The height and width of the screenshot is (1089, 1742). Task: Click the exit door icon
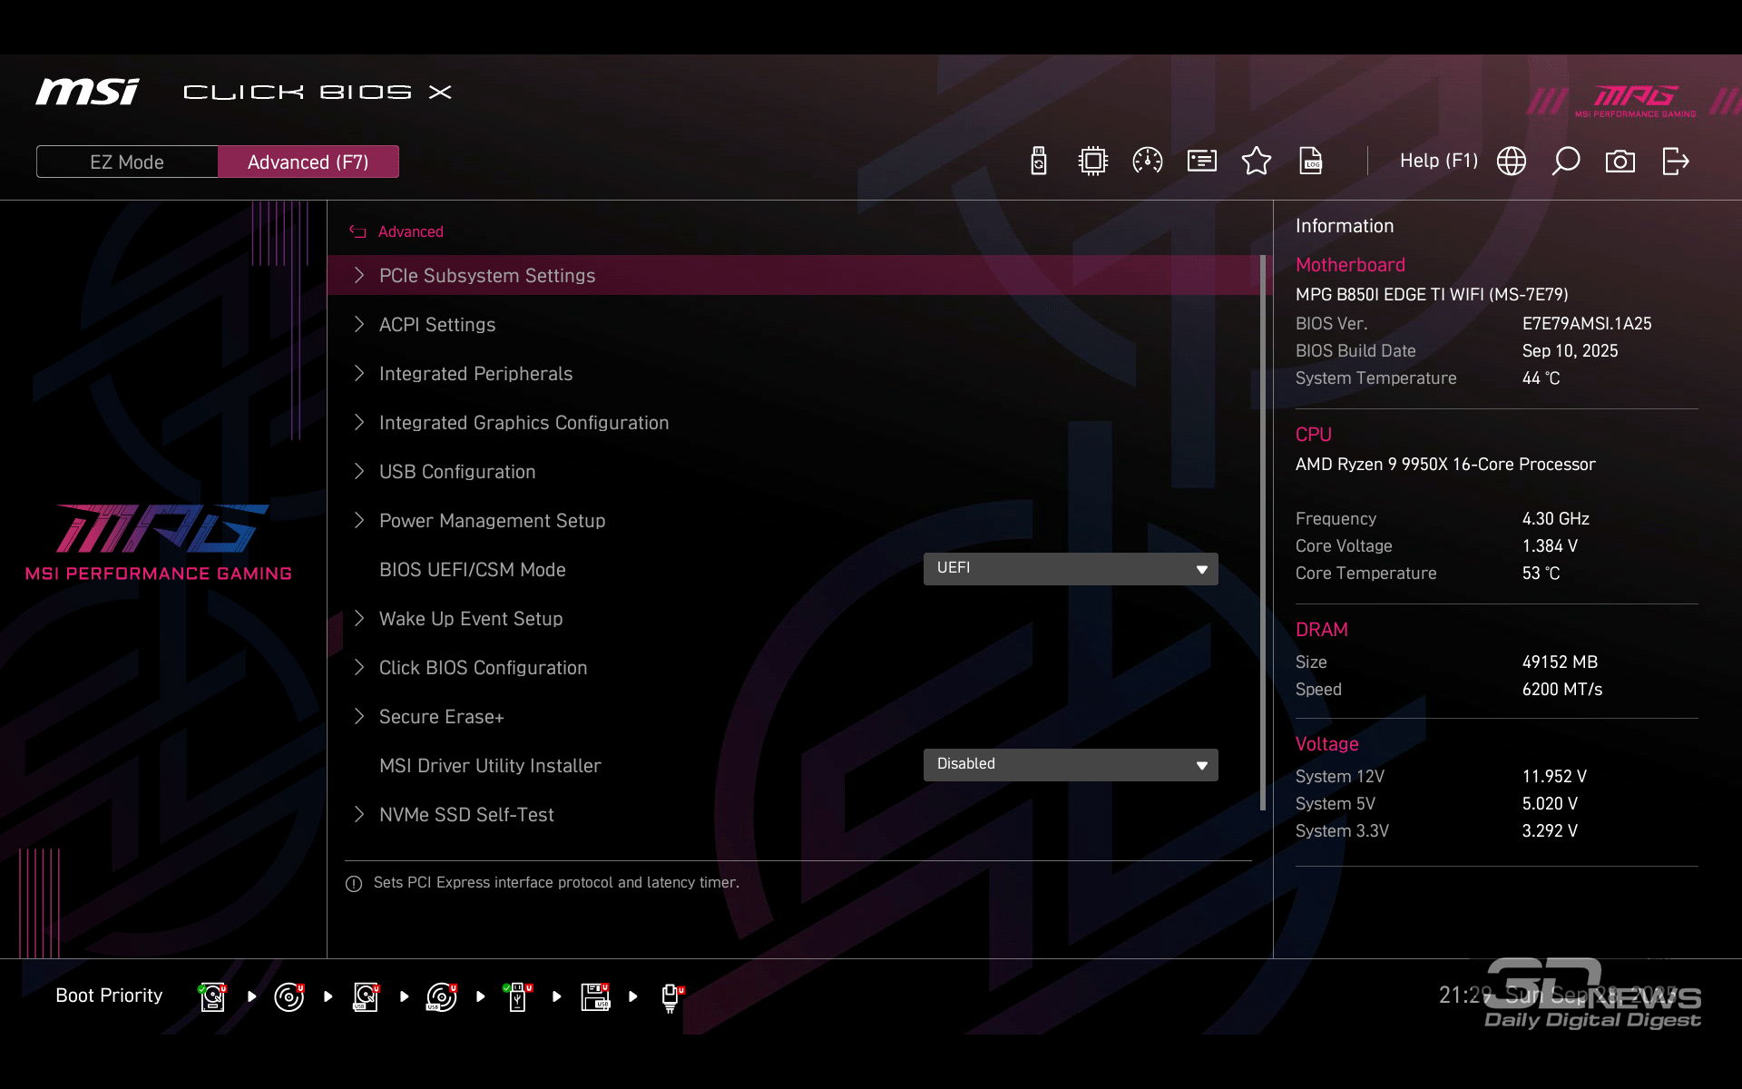point(1675,162)
